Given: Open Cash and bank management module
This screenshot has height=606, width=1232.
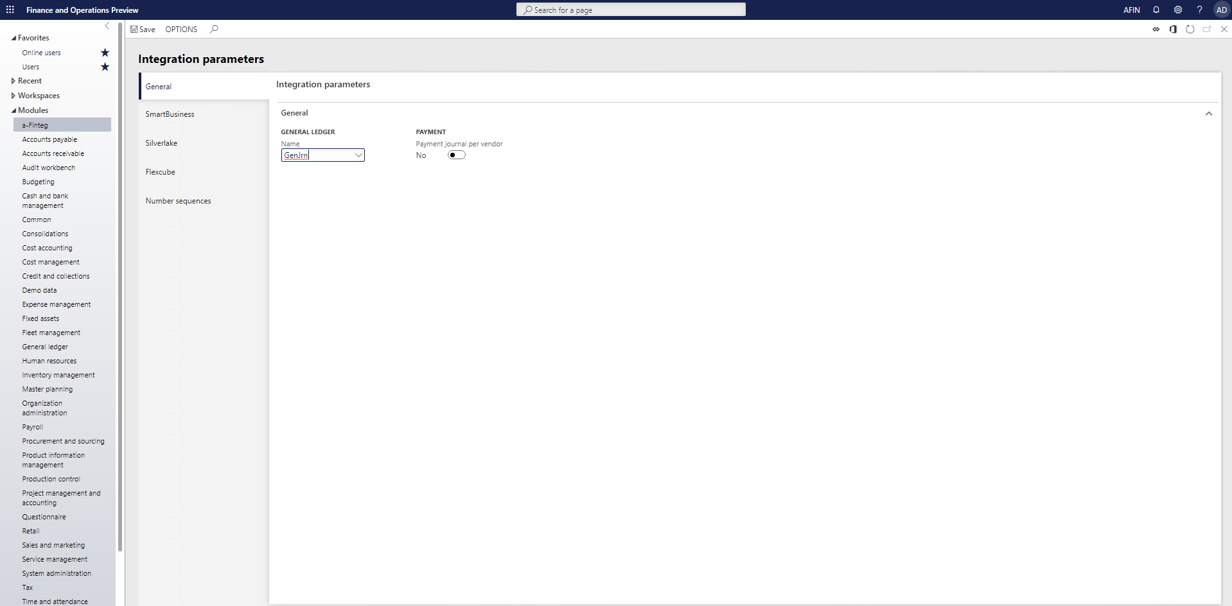Looking at the screenshot, I should pyautogui.click(x=45, y=200).
